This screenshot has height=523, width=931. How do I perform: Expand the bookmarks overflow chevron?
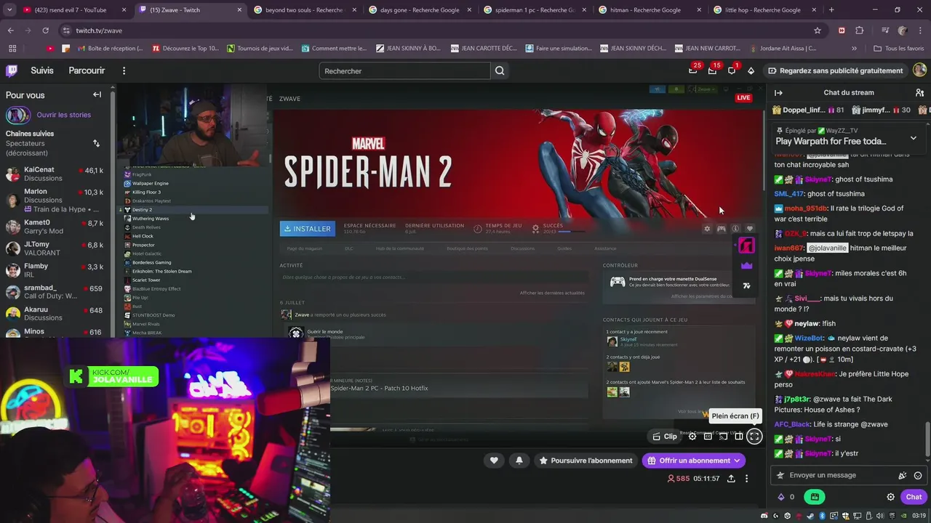[855, 49]
